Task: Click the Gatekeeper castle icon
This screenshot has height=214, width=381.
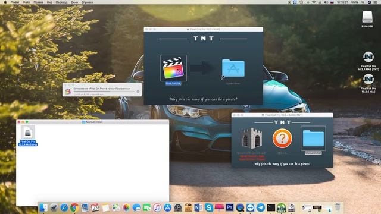Action: click(252, 139)
